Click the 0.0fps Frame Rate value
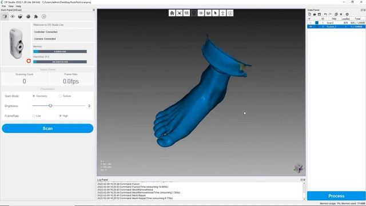This screenshot has height=206, width=366. point(71,81)
